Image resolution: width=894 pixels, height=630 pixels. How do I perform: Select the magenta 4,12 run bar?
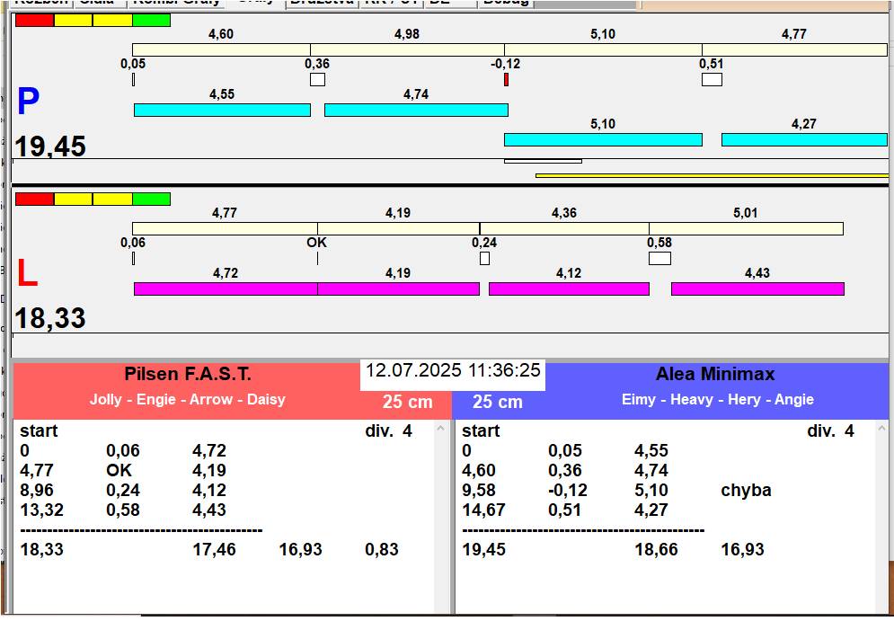coord(569,289)
